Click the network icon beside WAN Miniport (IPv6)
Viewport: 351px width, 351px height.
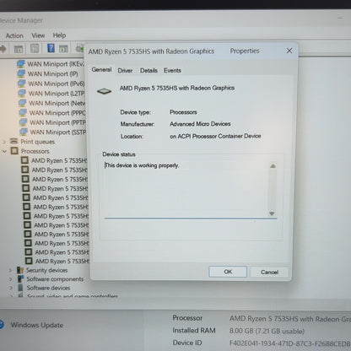(22, 84)
